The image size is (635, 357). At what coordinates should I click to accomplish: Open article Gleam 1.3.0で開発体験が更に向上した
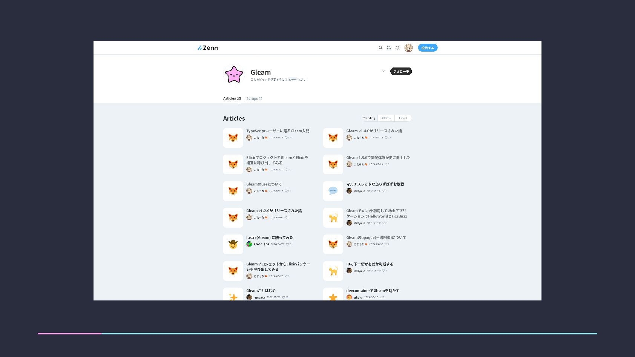(379, 158)
